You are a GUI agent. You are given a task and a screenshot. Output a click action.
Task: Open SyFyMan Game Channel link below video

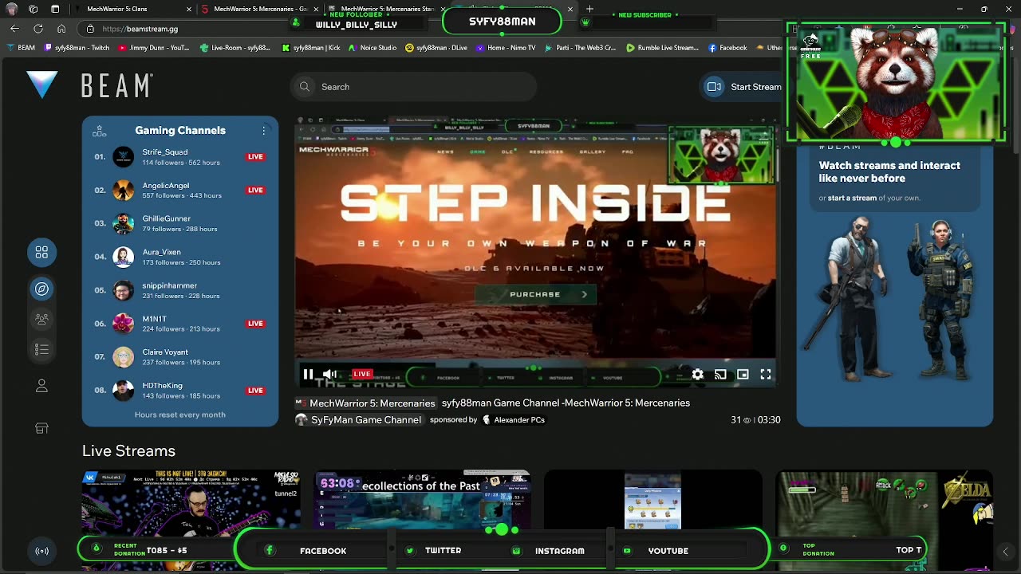(x=358, y=420)
